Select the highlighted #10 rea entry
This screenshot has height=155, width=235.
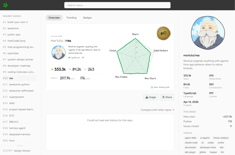coord(20,78)
